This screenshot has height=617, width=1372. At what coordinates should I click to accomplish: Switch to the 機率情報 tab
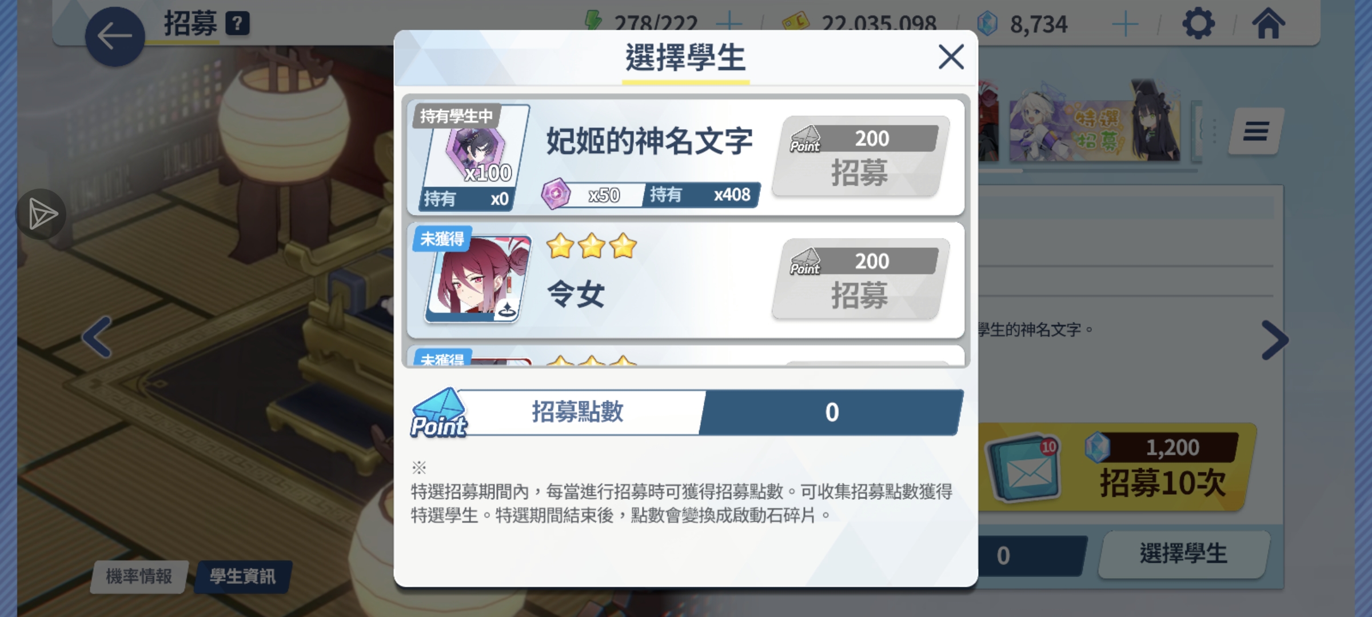tap(139, 576)
